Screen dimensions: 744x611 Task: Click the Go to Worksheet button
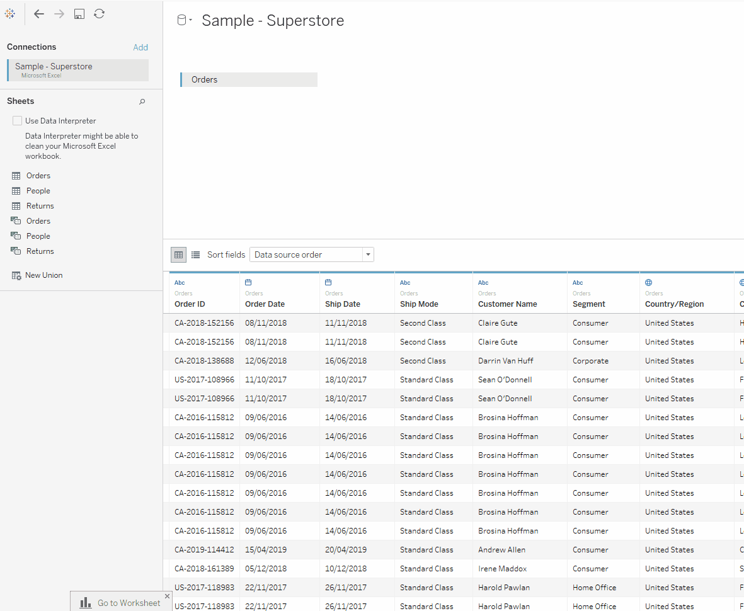point(121,603)
